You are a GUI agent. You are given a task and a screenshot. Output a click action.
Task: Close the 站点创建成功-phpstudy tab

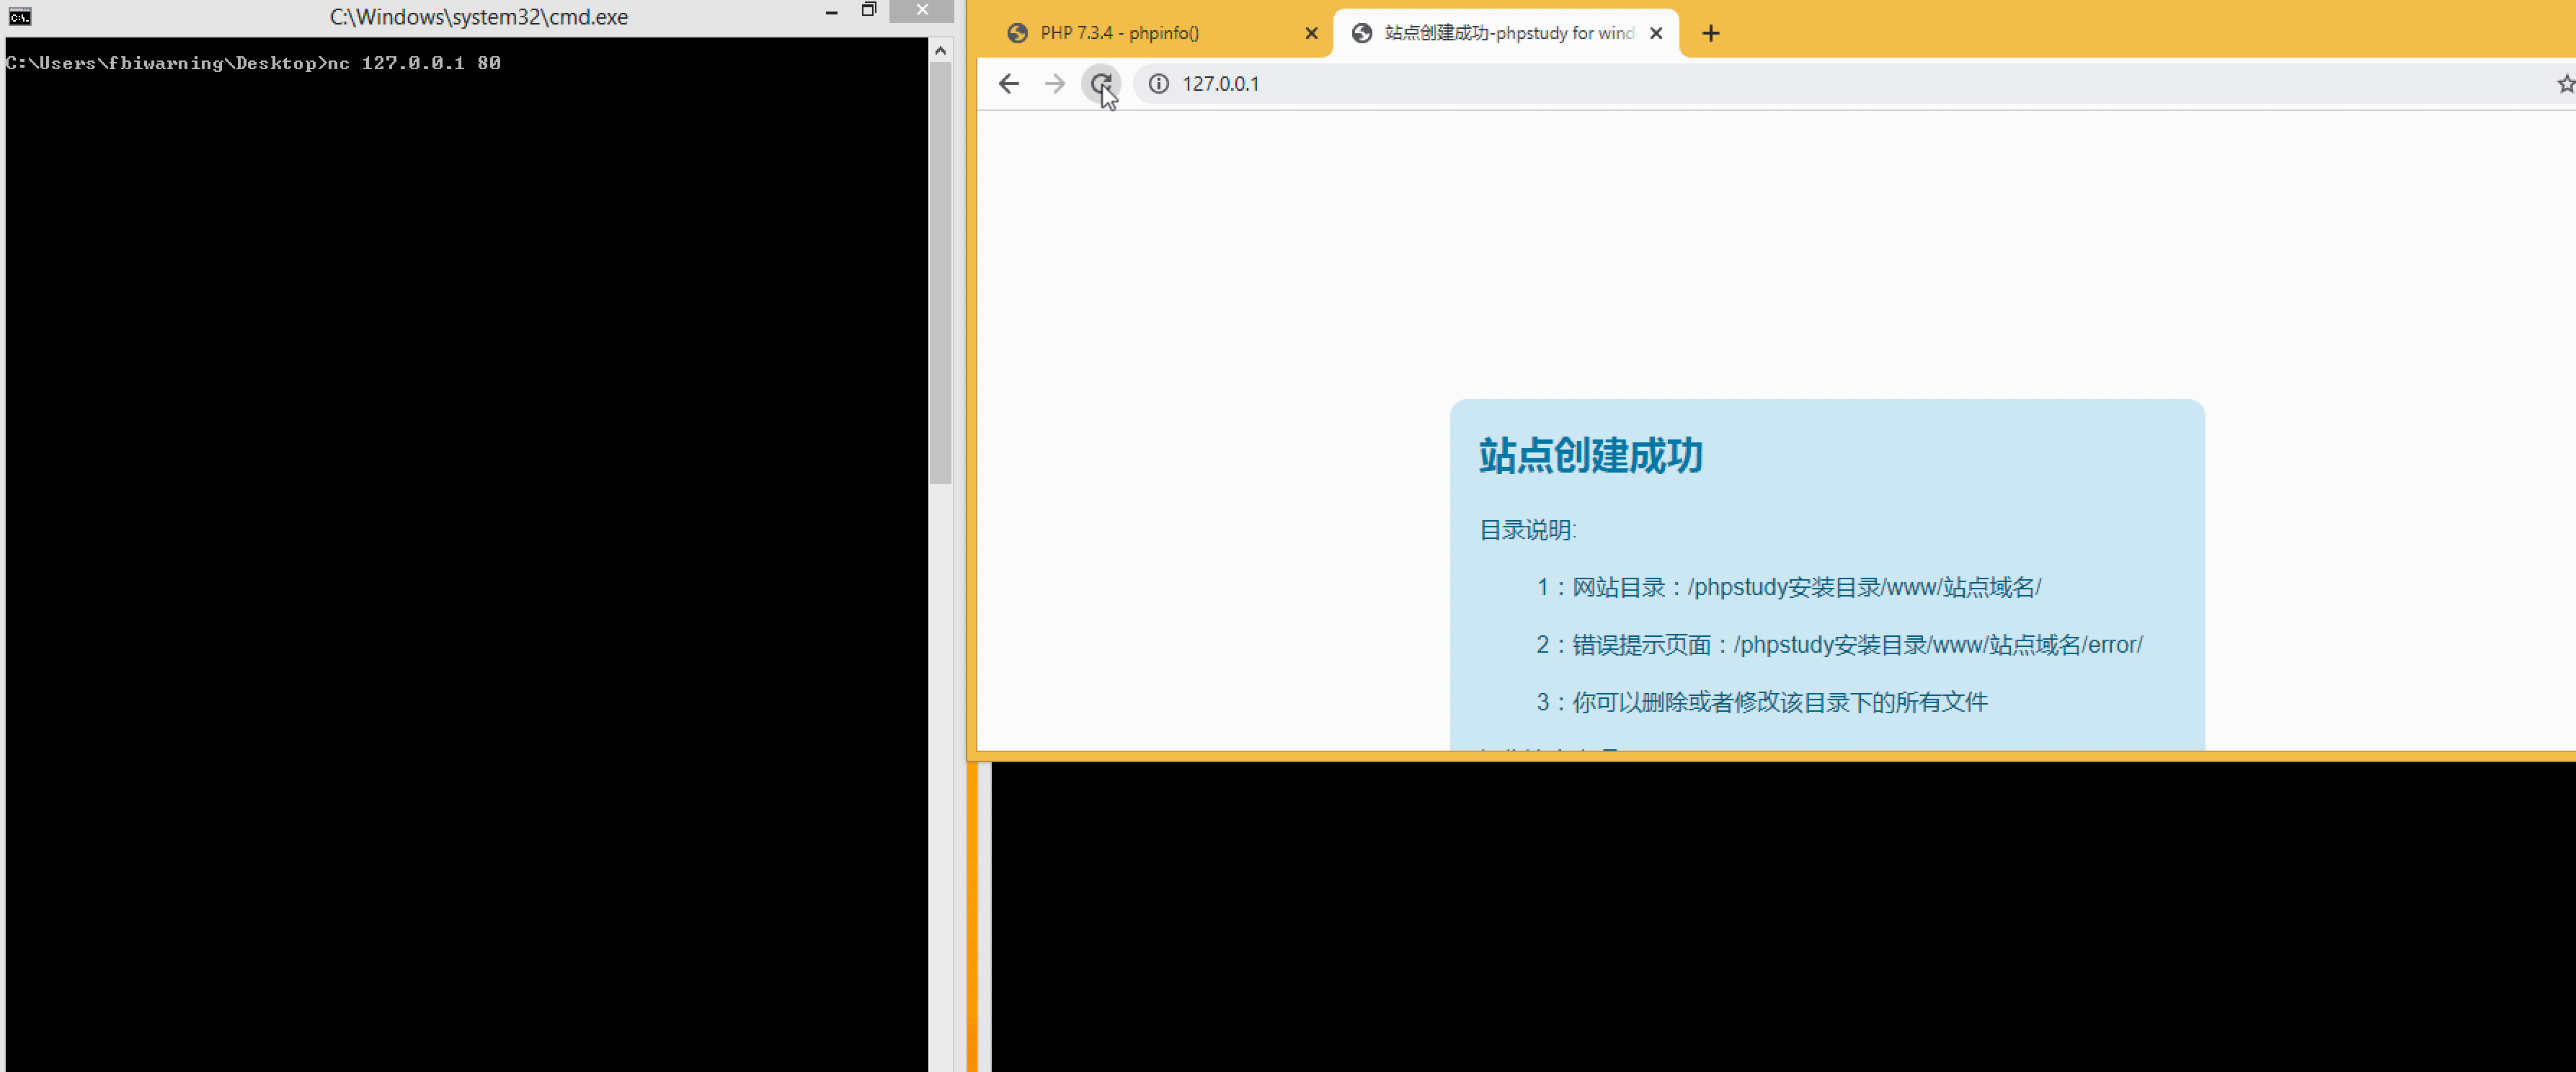click(1656, 33)
